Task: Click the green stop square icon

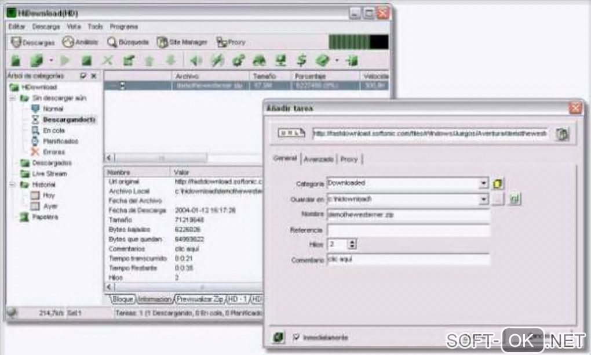Action: tap(87, 60)
